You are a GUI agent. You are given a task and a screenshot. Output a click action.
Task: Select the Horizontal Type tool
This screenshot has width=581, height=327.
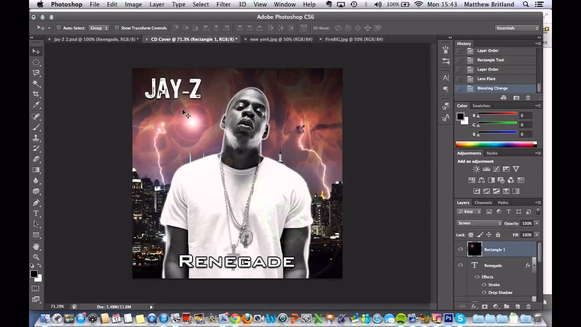tap(36, 213)
